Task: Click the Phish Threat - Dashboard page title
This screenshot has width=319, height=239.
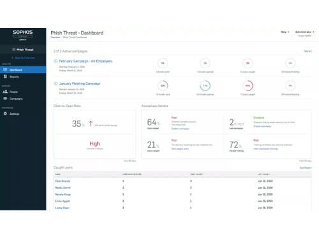Action: pyautogui.click(x=77, y=33)
